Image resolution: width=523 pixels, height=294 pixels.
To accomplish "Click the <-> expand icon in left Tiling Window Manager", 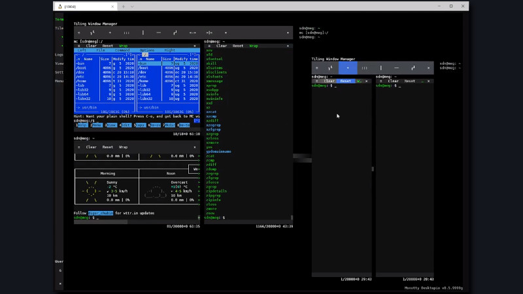I will pos(192,33).
